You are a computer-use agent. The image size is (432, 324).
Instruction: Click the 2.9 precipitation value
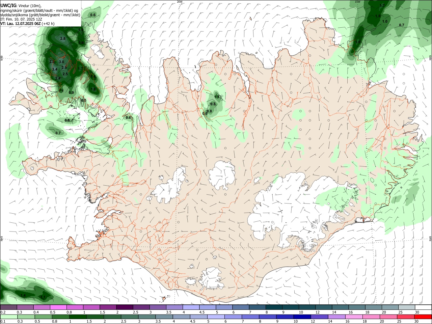click(x=64, y=68)
